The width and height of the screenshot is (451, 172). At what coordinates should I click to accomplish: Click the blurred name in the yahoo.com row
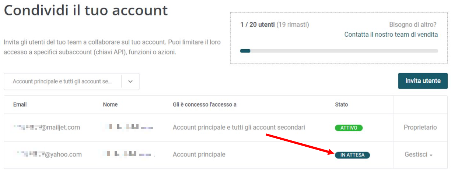(127, 155)
